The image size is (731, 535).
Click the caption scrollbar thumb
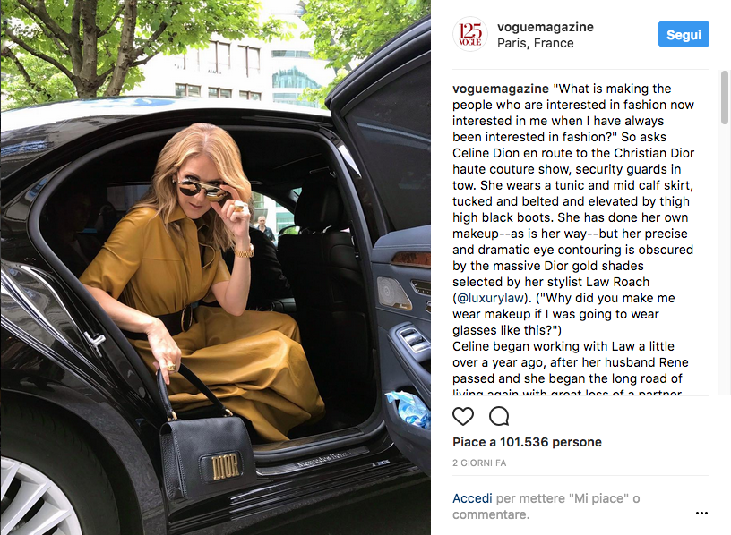pos(725,98)
